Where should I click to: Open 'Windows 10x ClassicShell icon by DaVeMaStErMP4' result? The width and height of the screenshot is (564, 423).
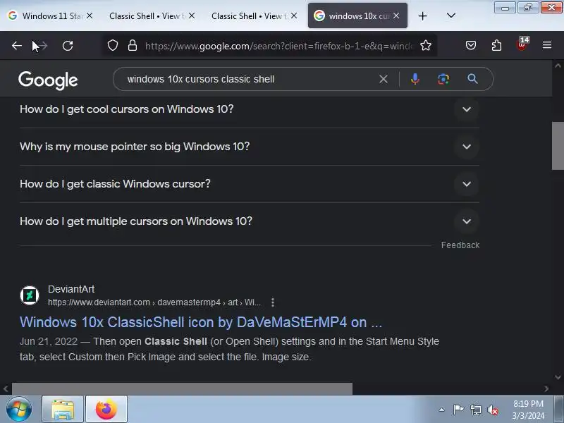point(201,322)
